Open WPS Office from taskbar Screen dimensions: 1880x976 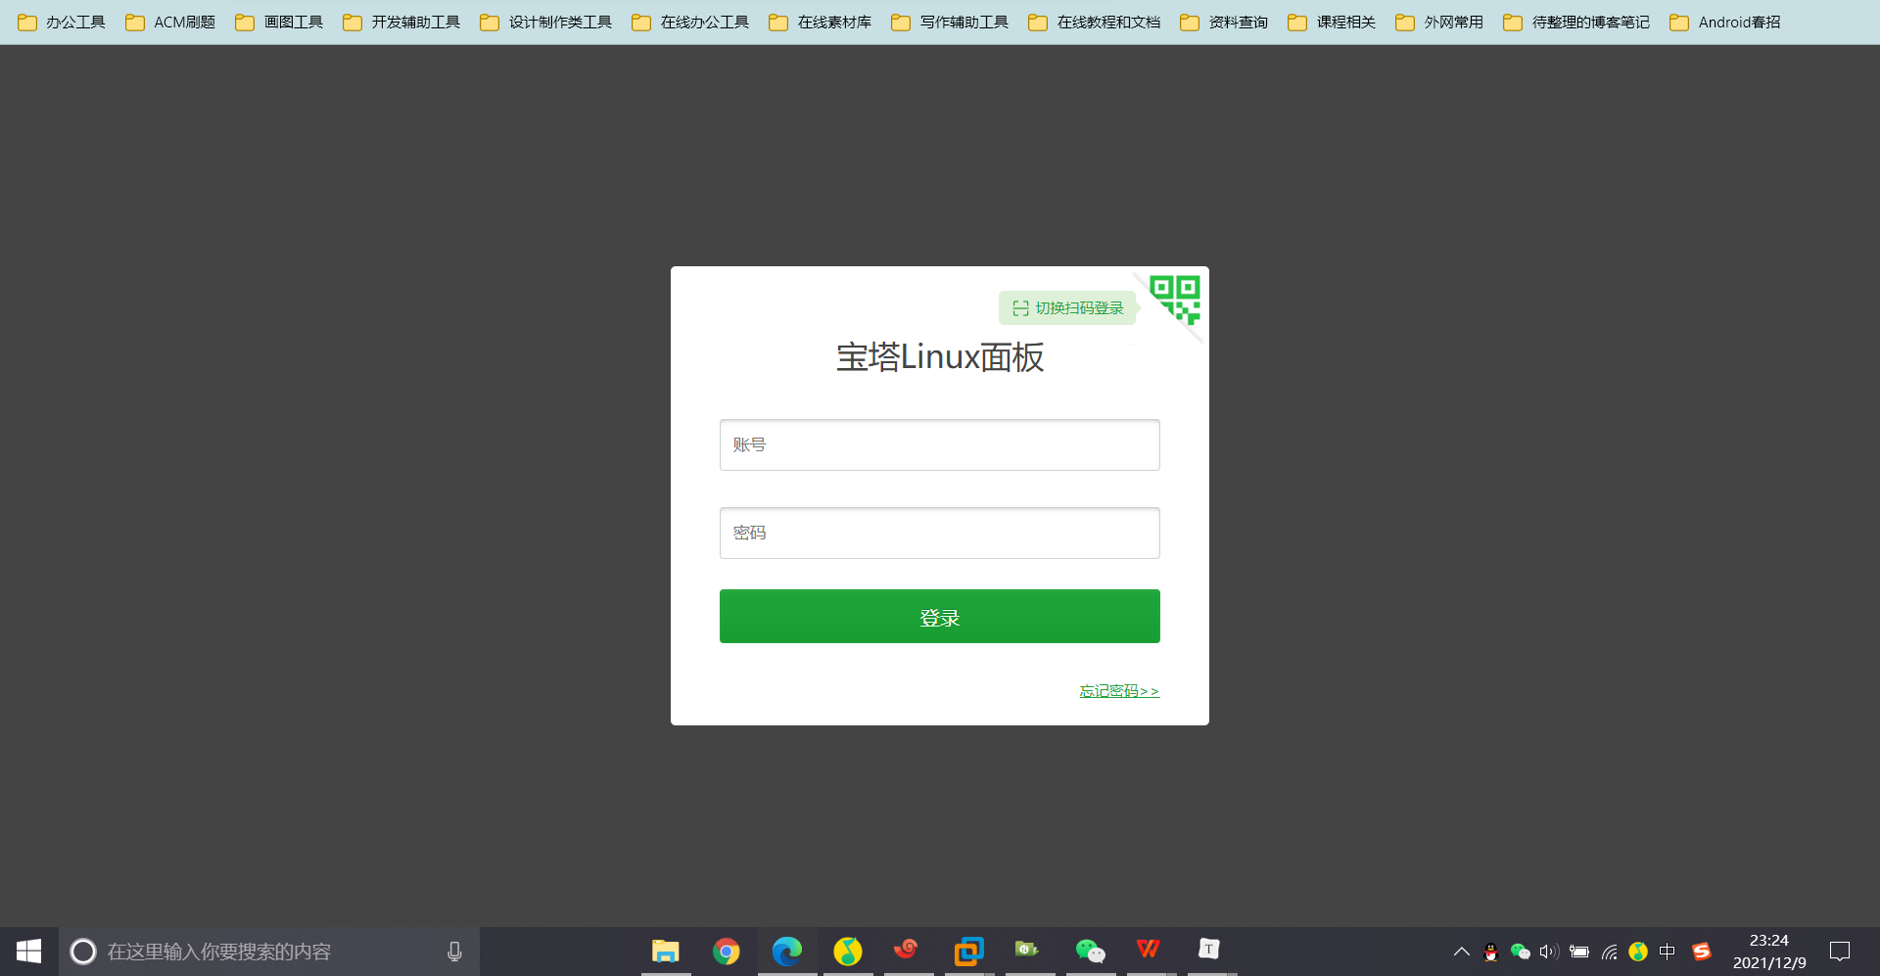[x=1149, y=949]
